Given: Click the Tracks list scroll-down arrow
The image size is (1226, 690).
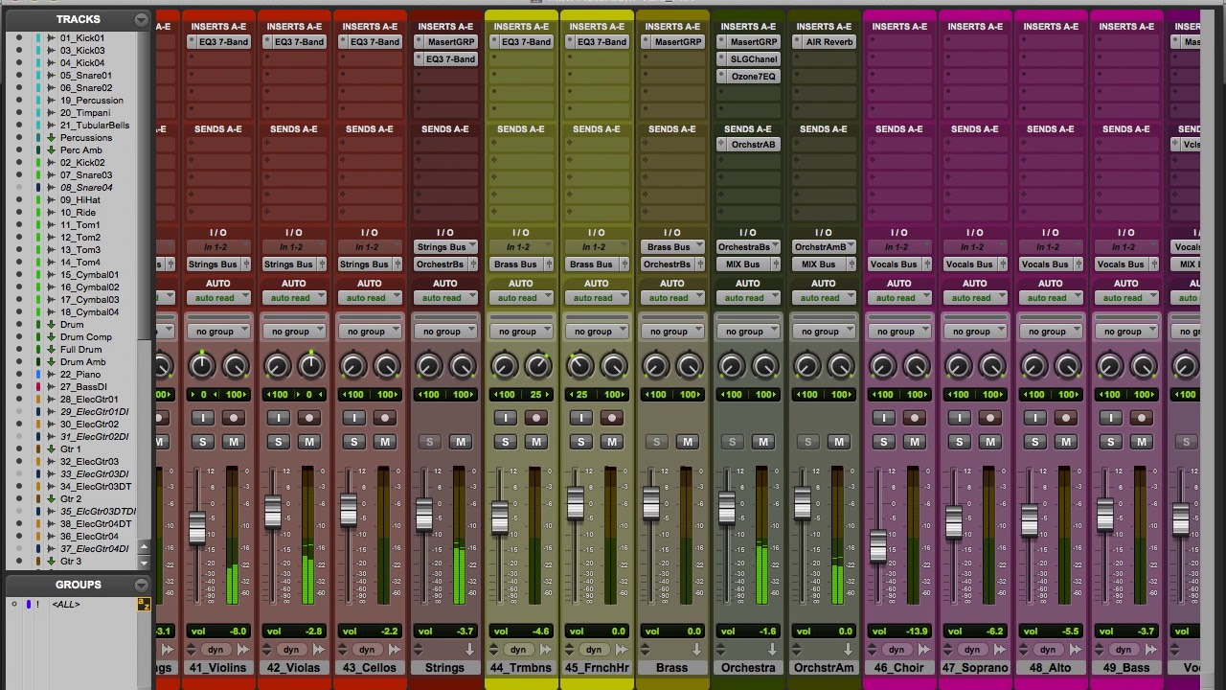Looking at the screenshot, I should (144, 562).
